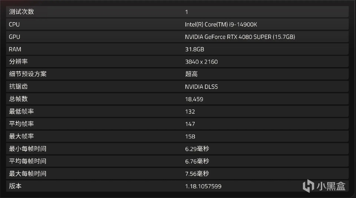Click the CPU row label
Screen dimensions: 356x198
(14, 24)
